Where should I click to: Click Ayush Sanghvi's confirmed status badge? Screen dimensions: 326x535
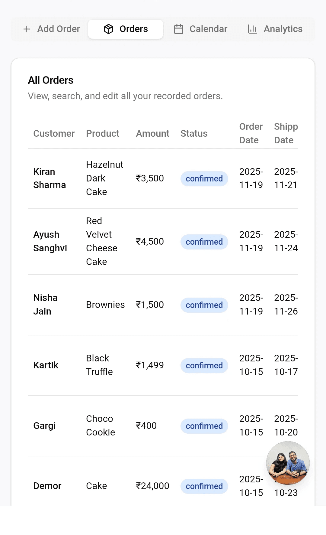coord(204,242)
